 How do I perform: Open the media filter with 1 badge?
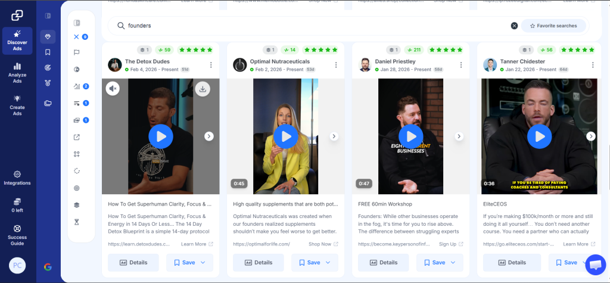[x=77, y=120]
